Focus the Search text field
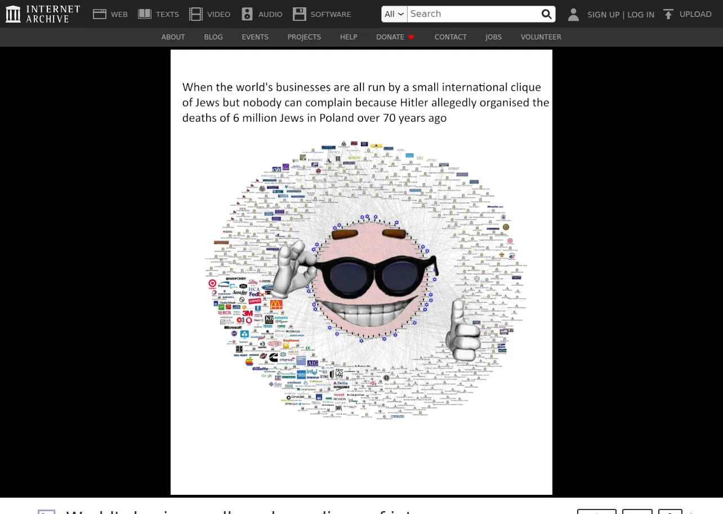723x514 pixels. tap(473, 14)
